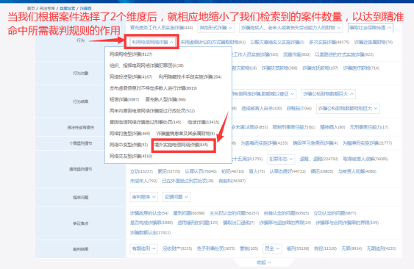Filter by 流窜作案(602)
Viewport: 414px width, 269px height.
pyautogui.click(x=296, y=54)
